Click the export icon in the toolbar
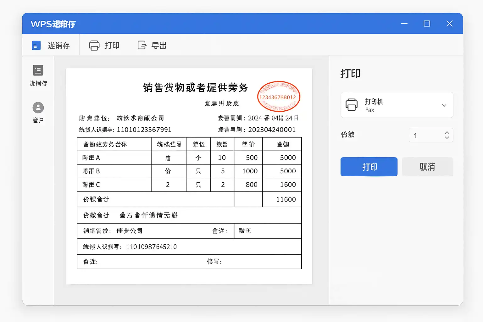The width and height of the screenshot is (483, 322). coord(142,45)
